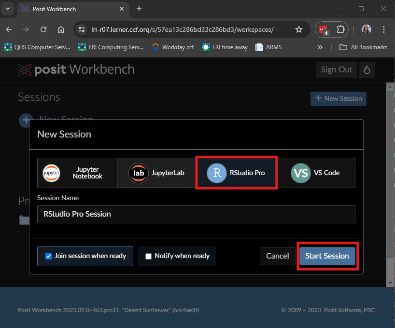Open the Extensions puzzle menu
The height and width of the screenshot is (328, 395).
(x=340, y=29)
